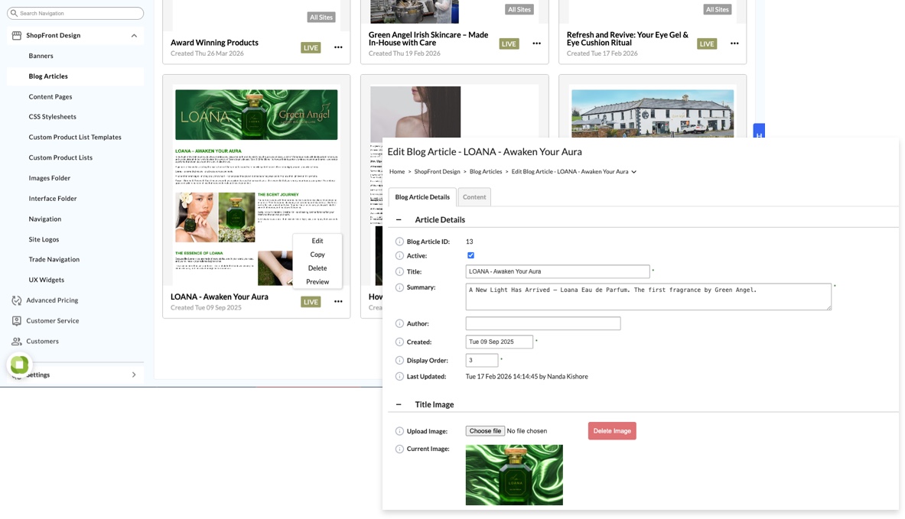Click info icon next to Author
The width and height of the screenshot is (905, 519).
(399, 323)
